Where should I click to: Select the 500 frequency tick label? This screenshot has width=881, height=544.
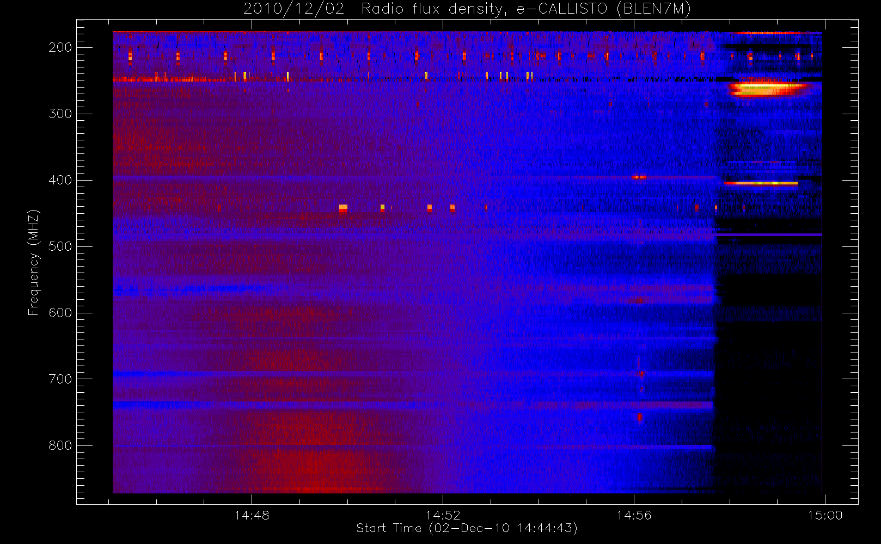pyautogui.click(x=60, y=246)
